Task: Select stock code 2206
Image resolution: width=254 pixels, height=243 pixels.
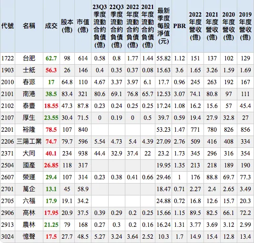Action: tap(8, 141)
